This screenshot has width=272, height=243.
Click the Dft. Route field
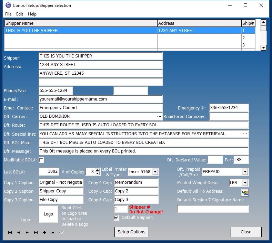pos(144,125)
